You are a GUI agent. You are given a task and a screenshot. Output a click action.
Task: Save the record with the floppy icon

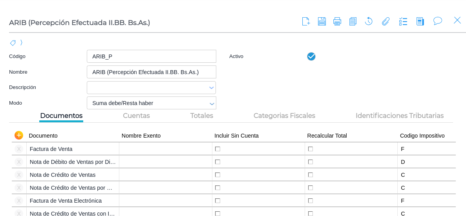click(x=322, y=21)
